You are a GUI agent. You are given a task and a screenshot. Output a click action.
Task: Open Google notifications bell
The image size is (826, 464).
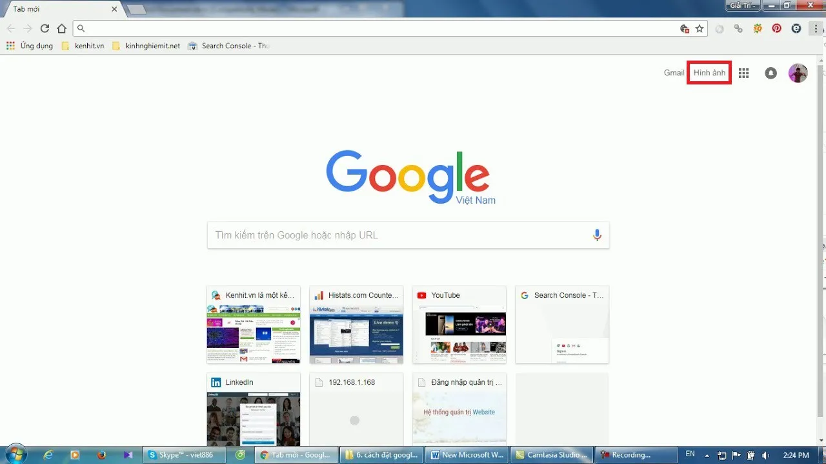click(771, 73)
